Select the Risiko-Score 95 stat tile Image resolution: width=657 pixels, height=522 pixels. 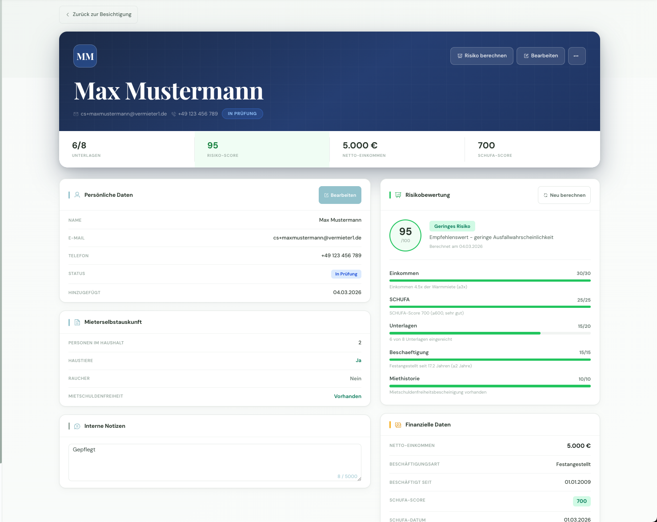click(262, 149)
